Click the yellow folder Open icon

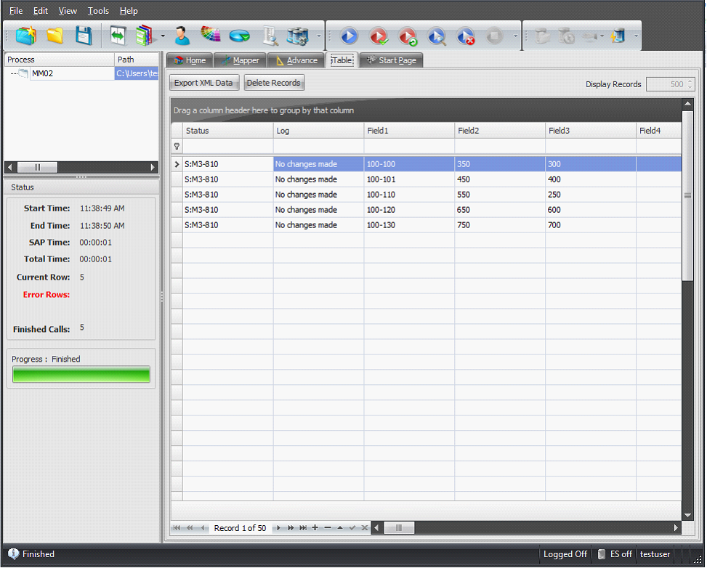(x=55, y=35)
